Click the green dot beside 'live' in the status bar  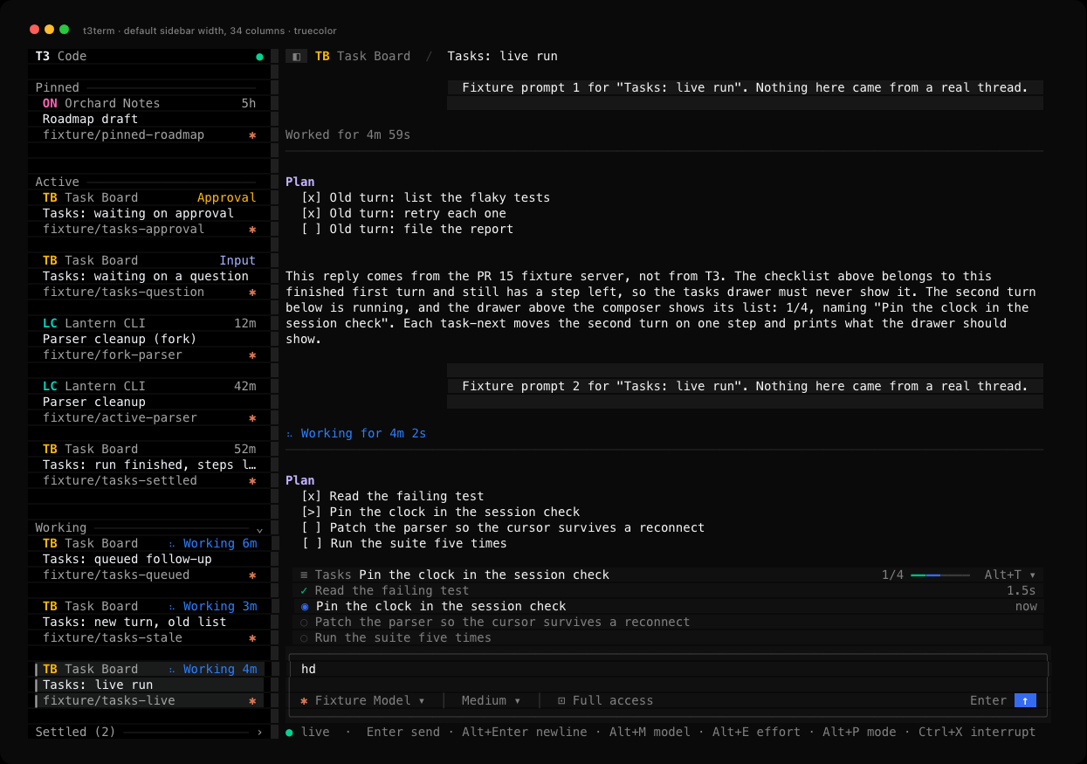point(289,732)
